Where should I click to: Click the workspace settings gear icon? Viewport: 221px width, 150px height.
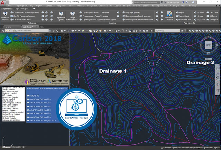[x=182, y=31]
